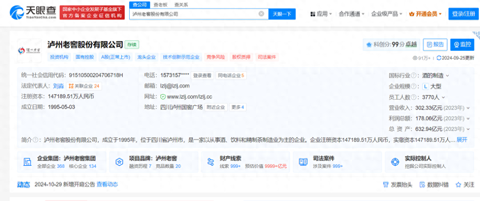Expand the 合作通道 dropdown
The height and width of the screenshot is (201, 480).
point(352,14)
